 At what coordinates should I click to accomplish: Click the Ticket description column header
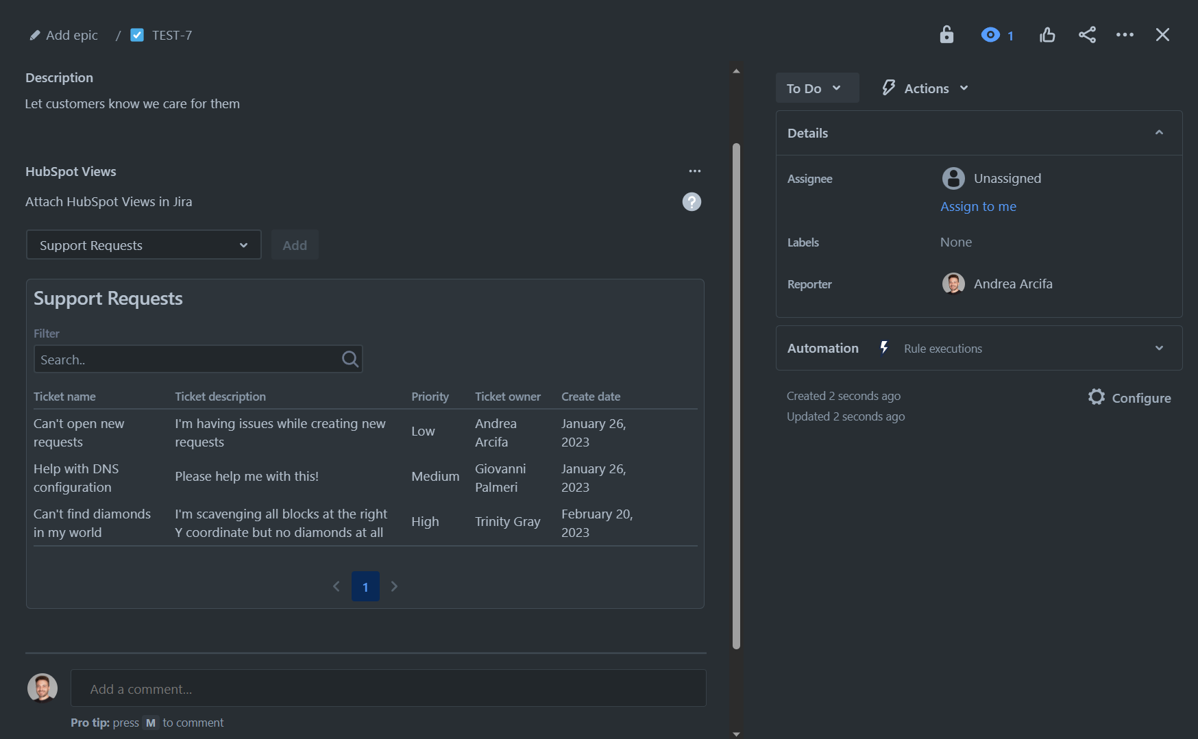220,396
